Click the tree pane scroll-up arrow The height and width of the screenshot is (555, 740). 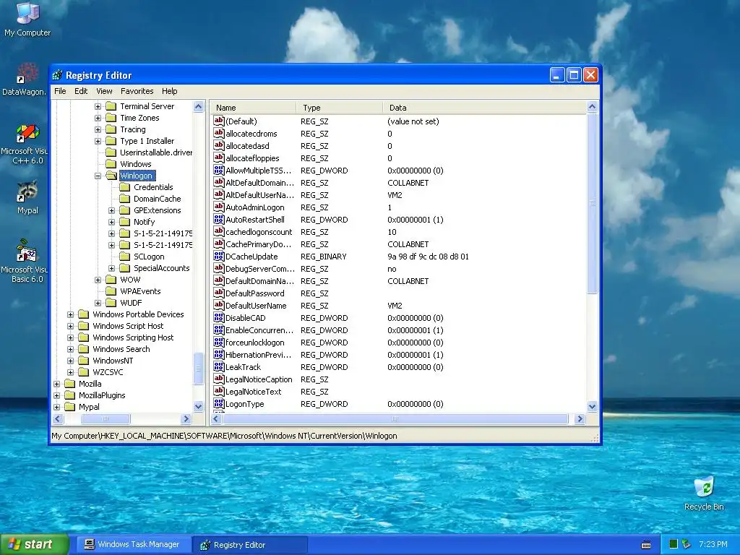click(198, 107)
